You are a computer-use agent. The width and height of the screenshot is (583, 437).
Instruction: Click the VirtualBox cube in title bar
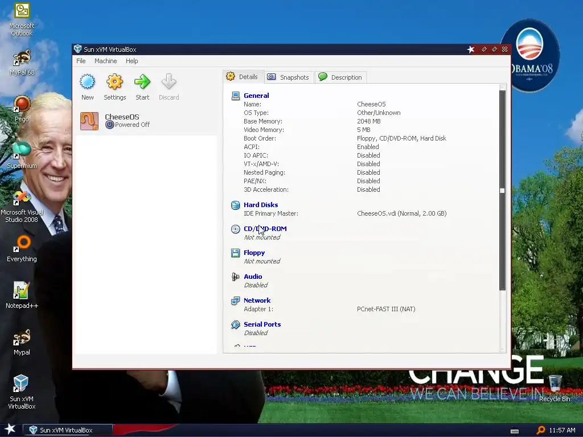coord(77,49)
